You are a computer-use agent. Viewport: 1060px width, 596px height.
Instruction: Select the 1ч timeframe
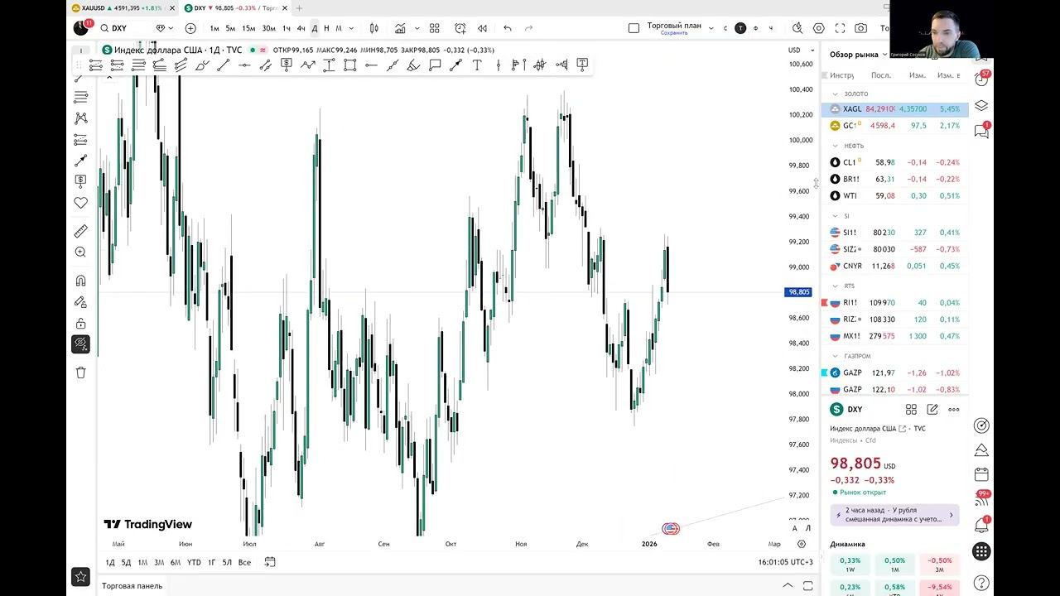pyautogui.click(x=287, y=28)
